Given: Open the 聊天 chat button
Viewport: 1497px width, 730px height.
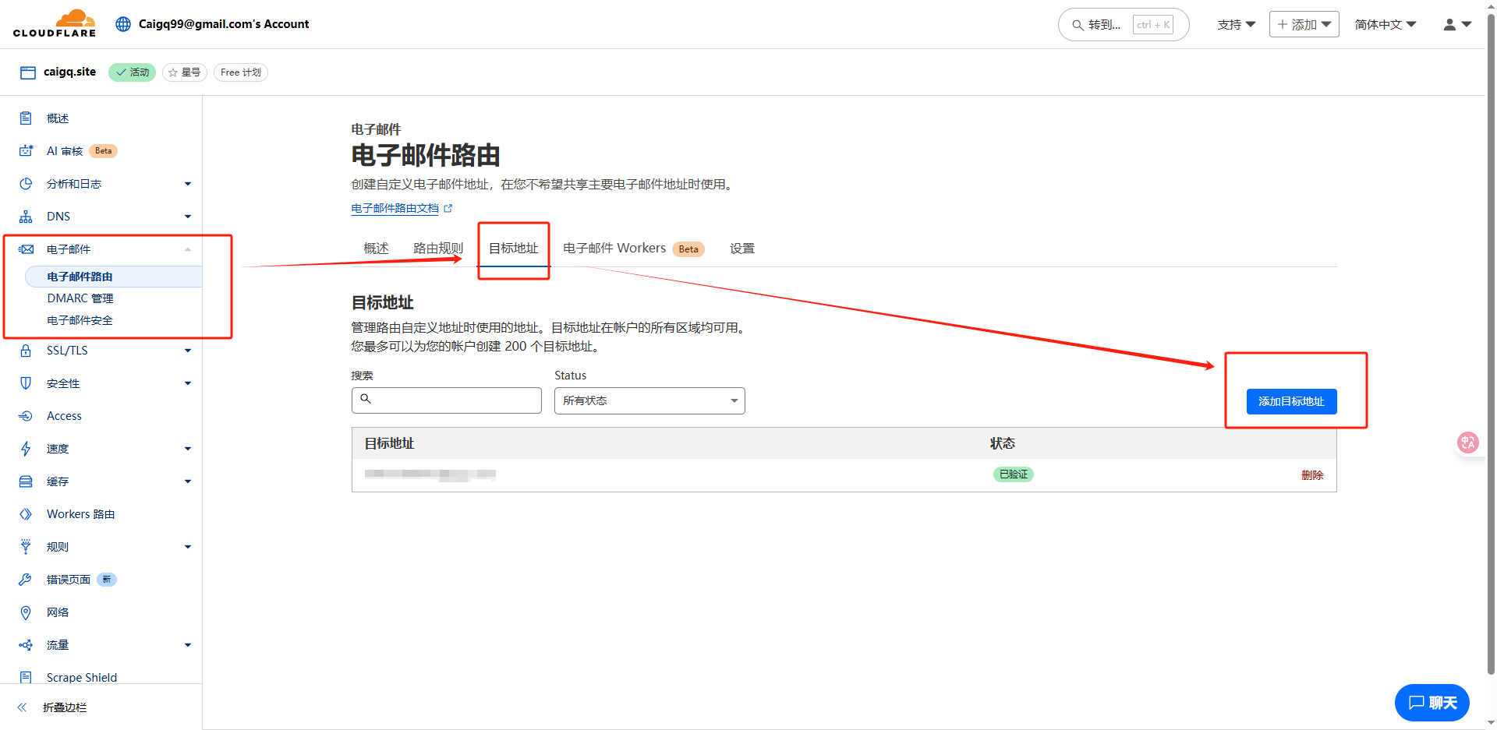Looking at the screenshot, I should point(1432,703).
